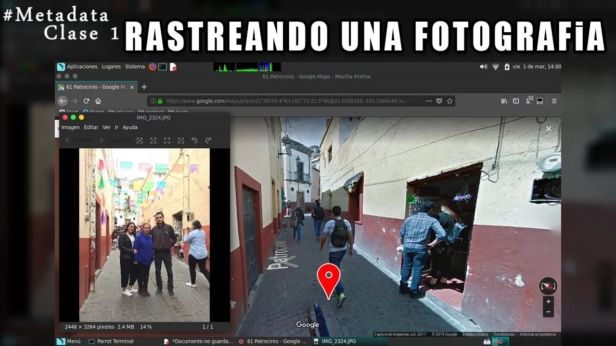Click the '1 / 1' image counter text

pyautogui.click(x=207, y=327)
